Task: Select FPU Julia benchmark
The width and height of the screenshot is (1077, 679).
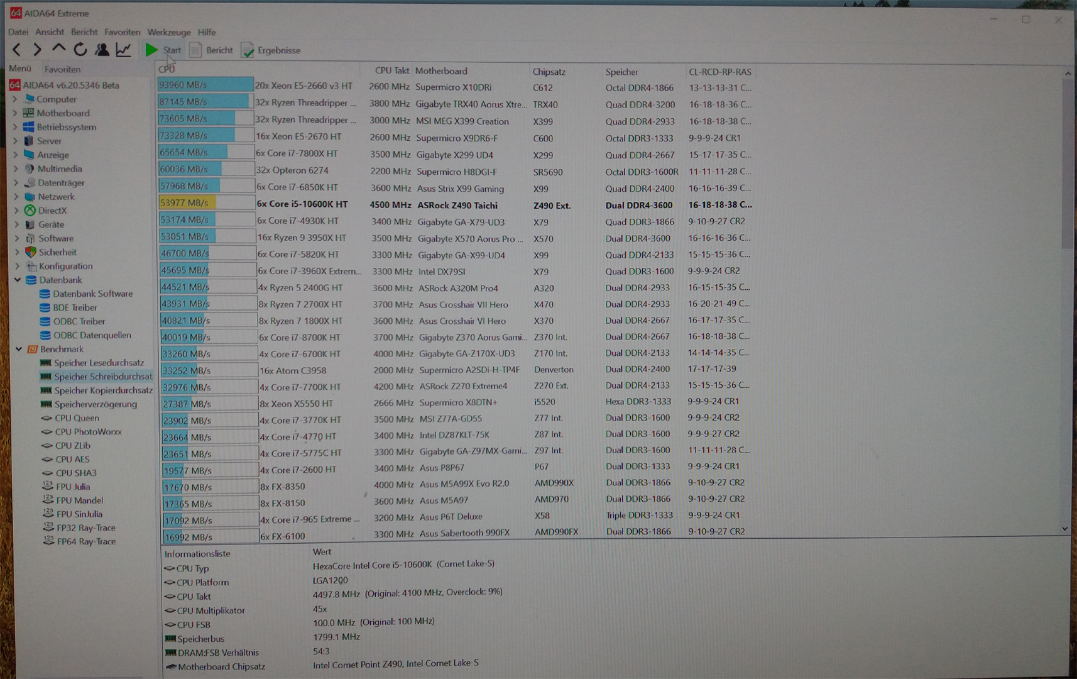Action: 73,487
